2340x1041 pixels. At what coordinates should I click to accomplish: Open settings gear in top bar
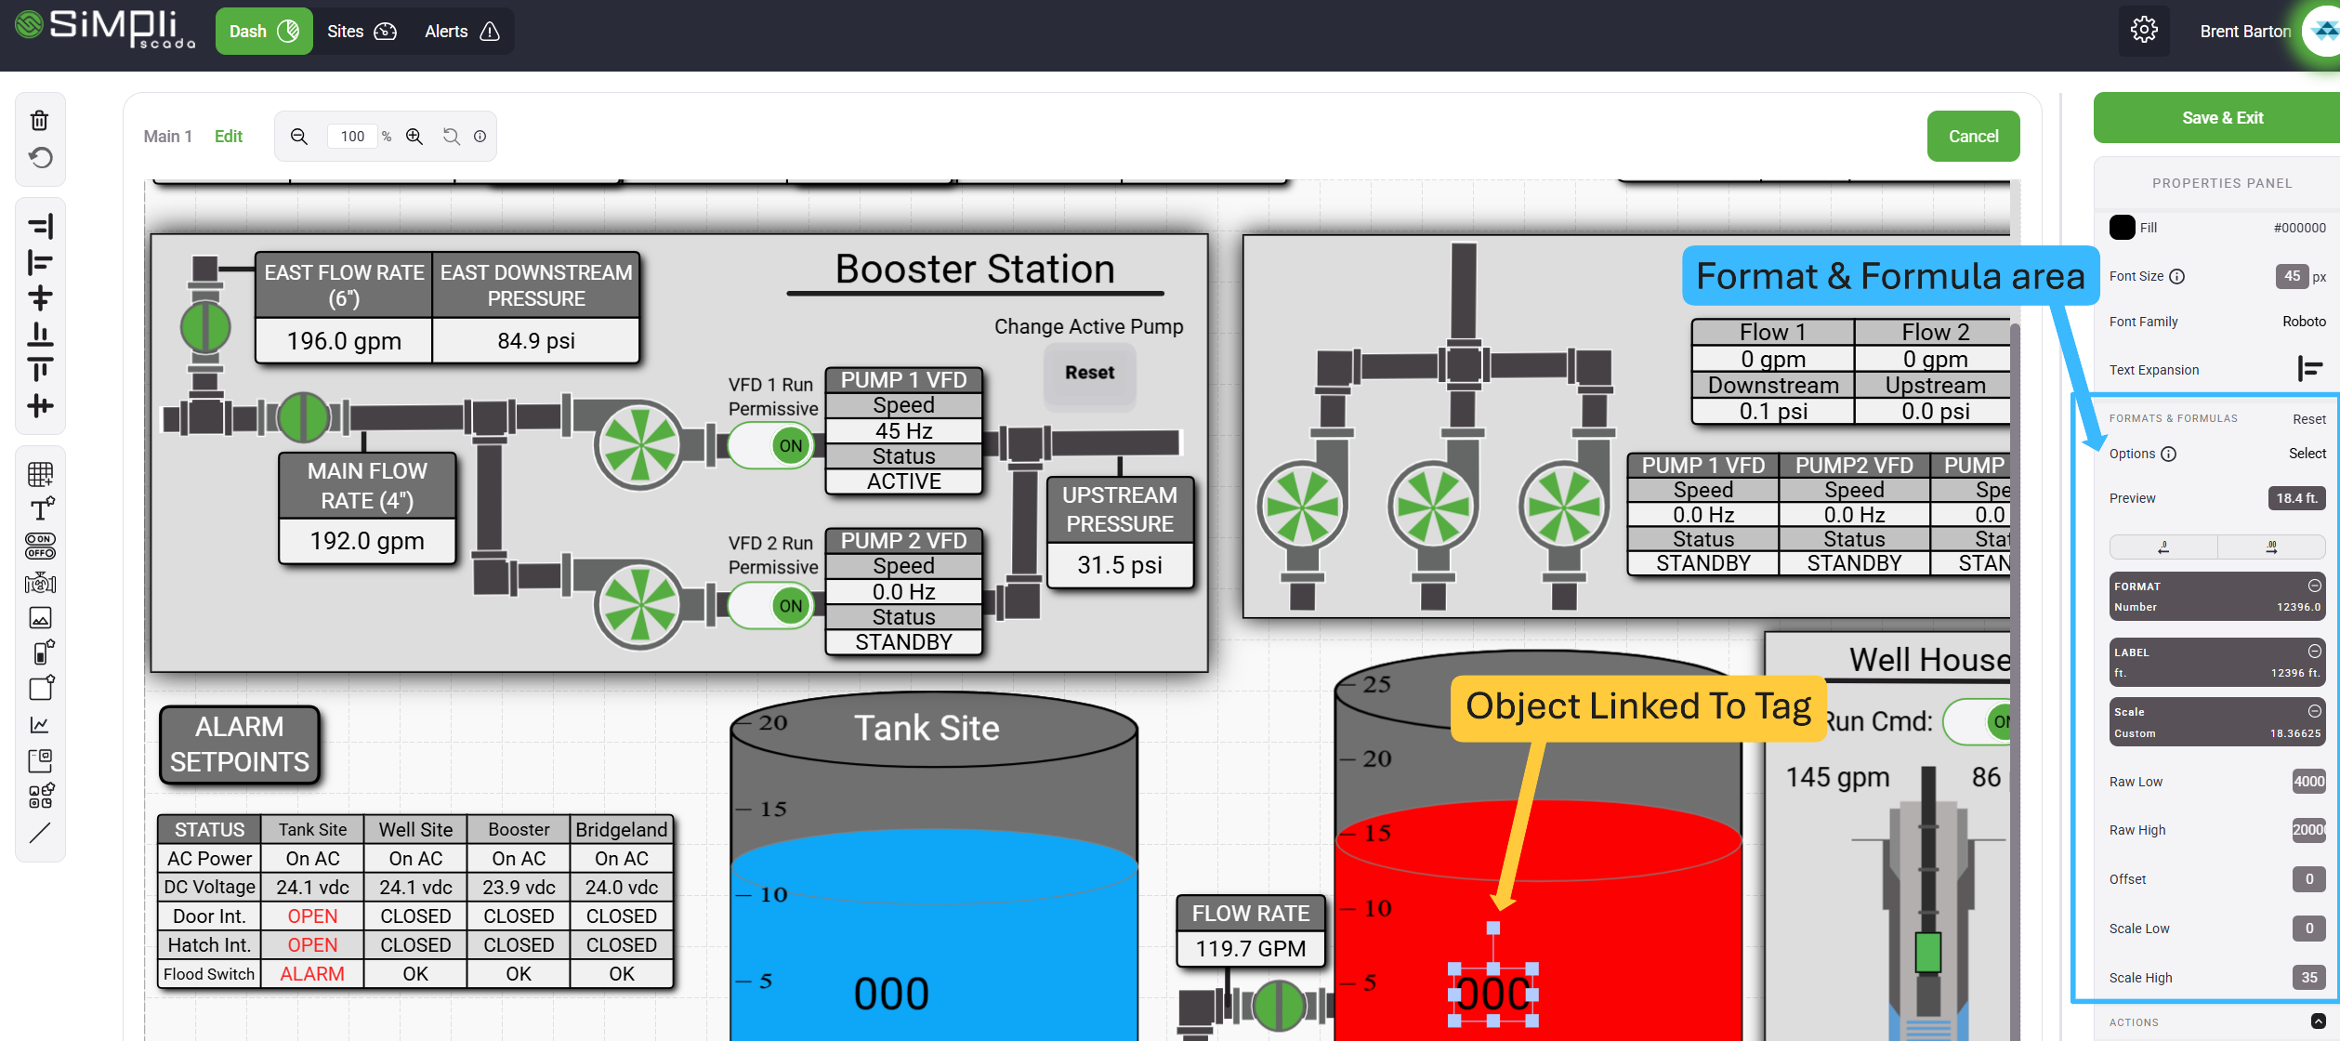click(x=2143, y=31)
